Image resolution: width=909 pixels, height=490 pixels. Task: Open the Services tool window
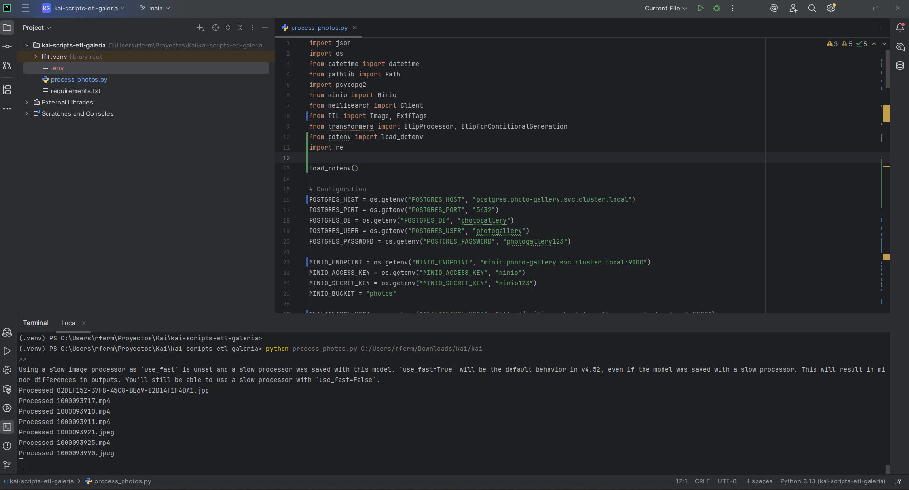click(7, 408)
